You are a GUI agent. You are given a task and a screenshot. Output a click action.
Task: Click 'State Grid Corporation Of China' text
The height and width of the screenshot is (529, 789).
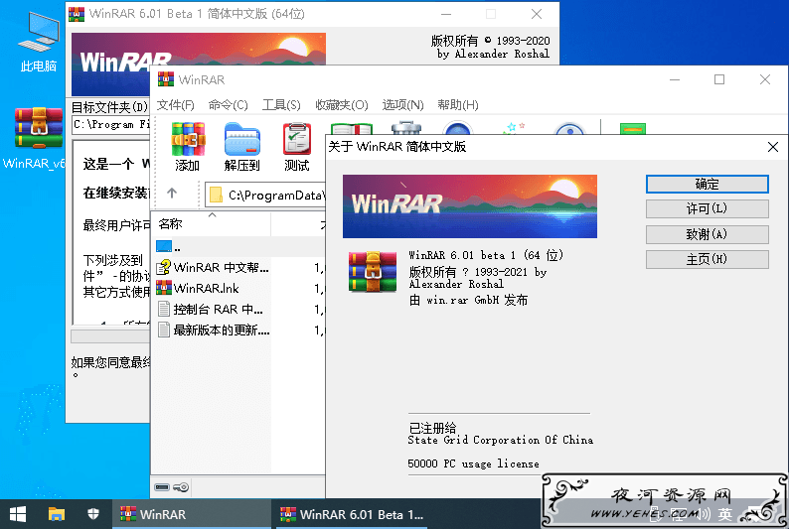(x=500, y=440)
